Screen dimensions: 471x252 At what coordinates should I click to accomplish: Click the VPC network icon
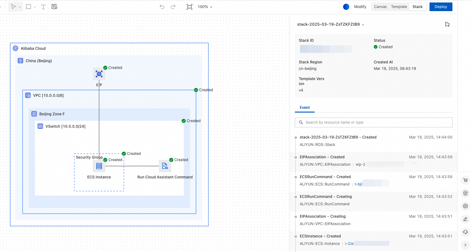click(x=28, y=95)
